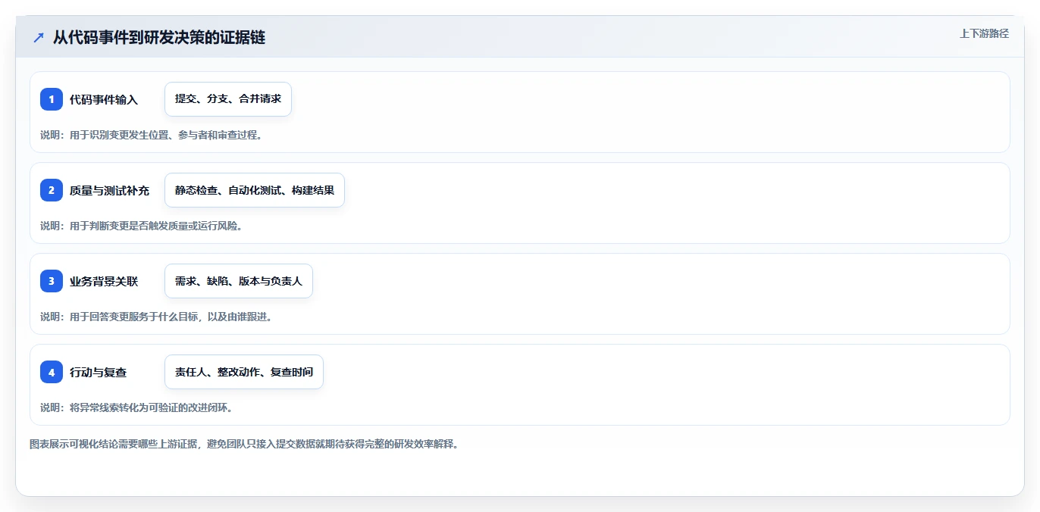
Task: Click the note about 质量或运行风险
Action: [141, 226]
